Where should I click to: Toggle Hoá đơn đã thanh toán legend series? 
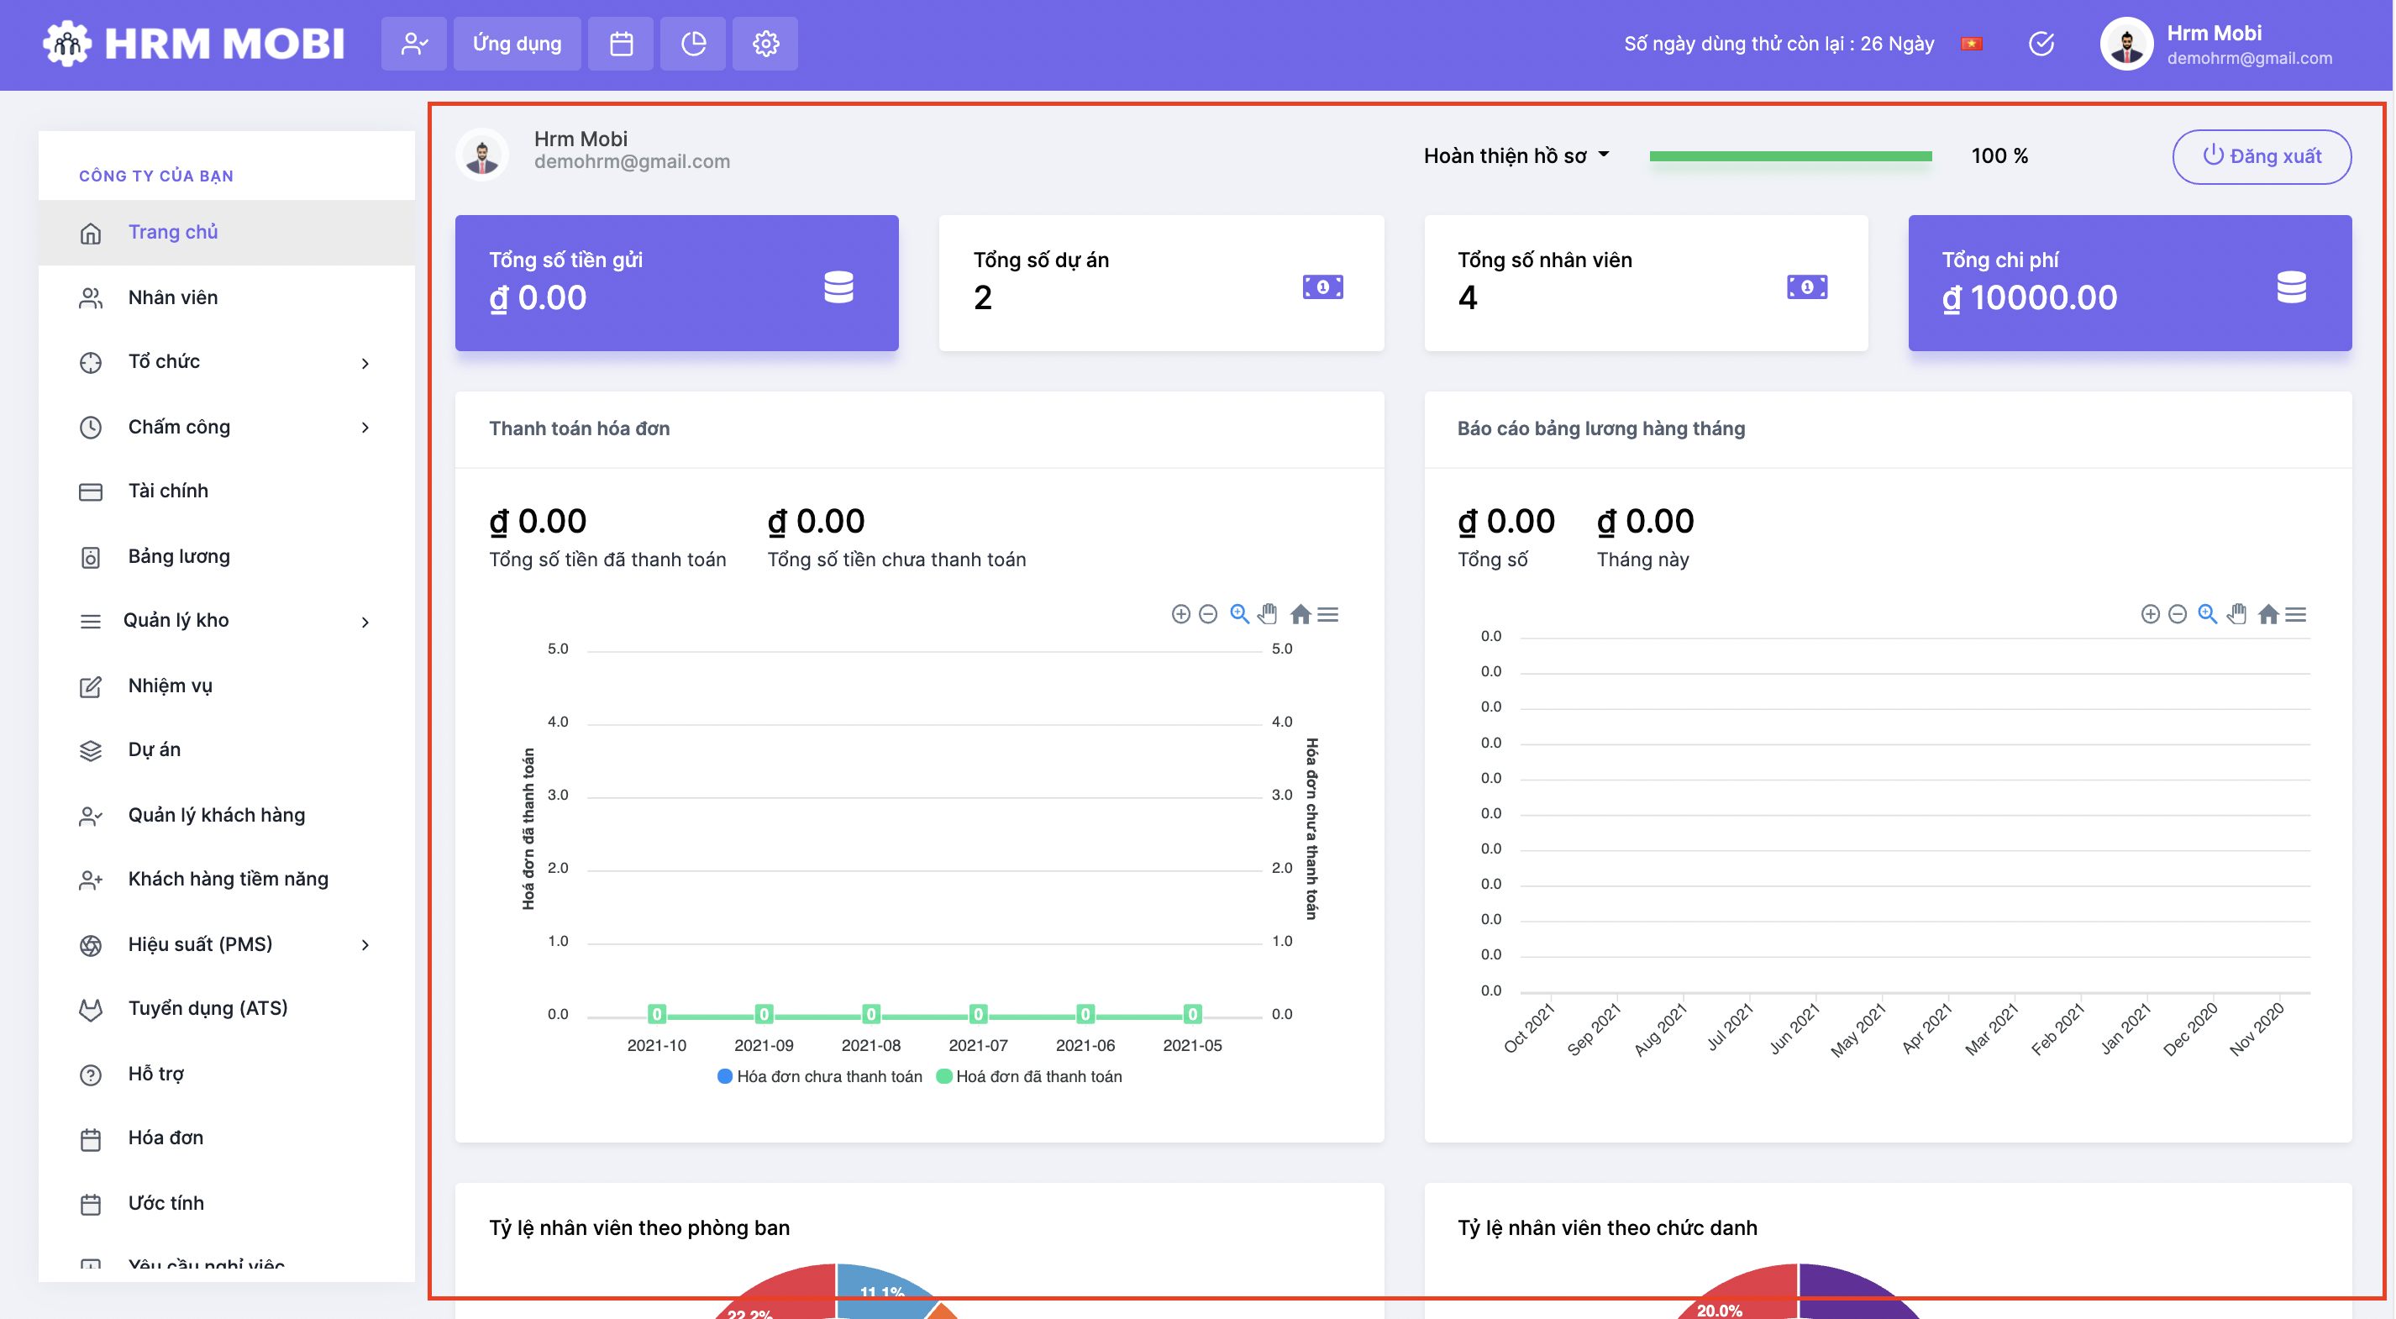(1028, 1076)
